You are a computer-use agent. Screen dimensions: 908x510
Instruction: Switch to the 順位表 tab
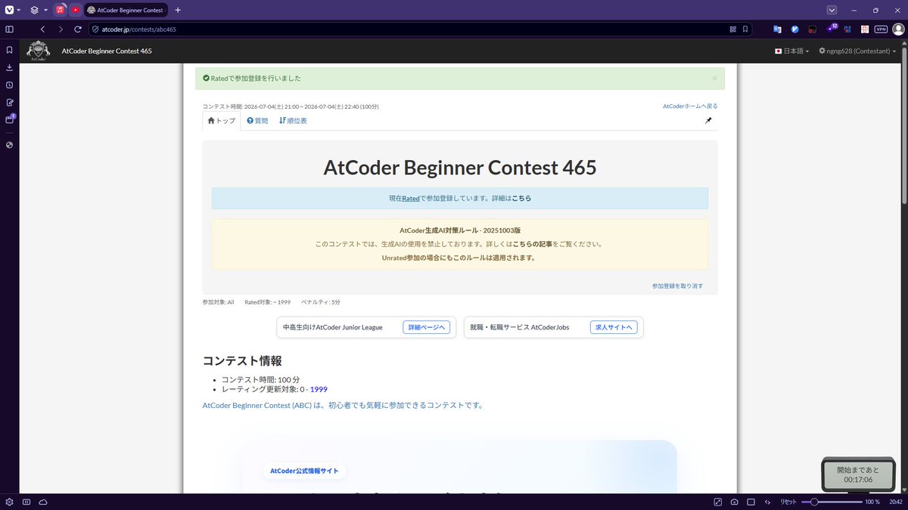293,121
